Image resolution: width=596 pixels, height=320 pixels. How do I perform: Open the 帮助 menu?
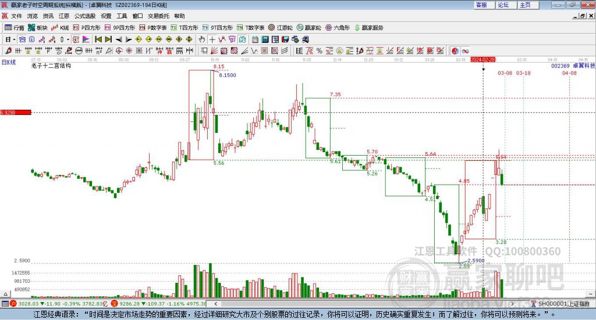pyautogui.click(x=179, y=16)
